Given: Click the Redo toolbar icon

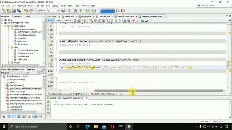Looking at the screenshot, I should [31, 10].
